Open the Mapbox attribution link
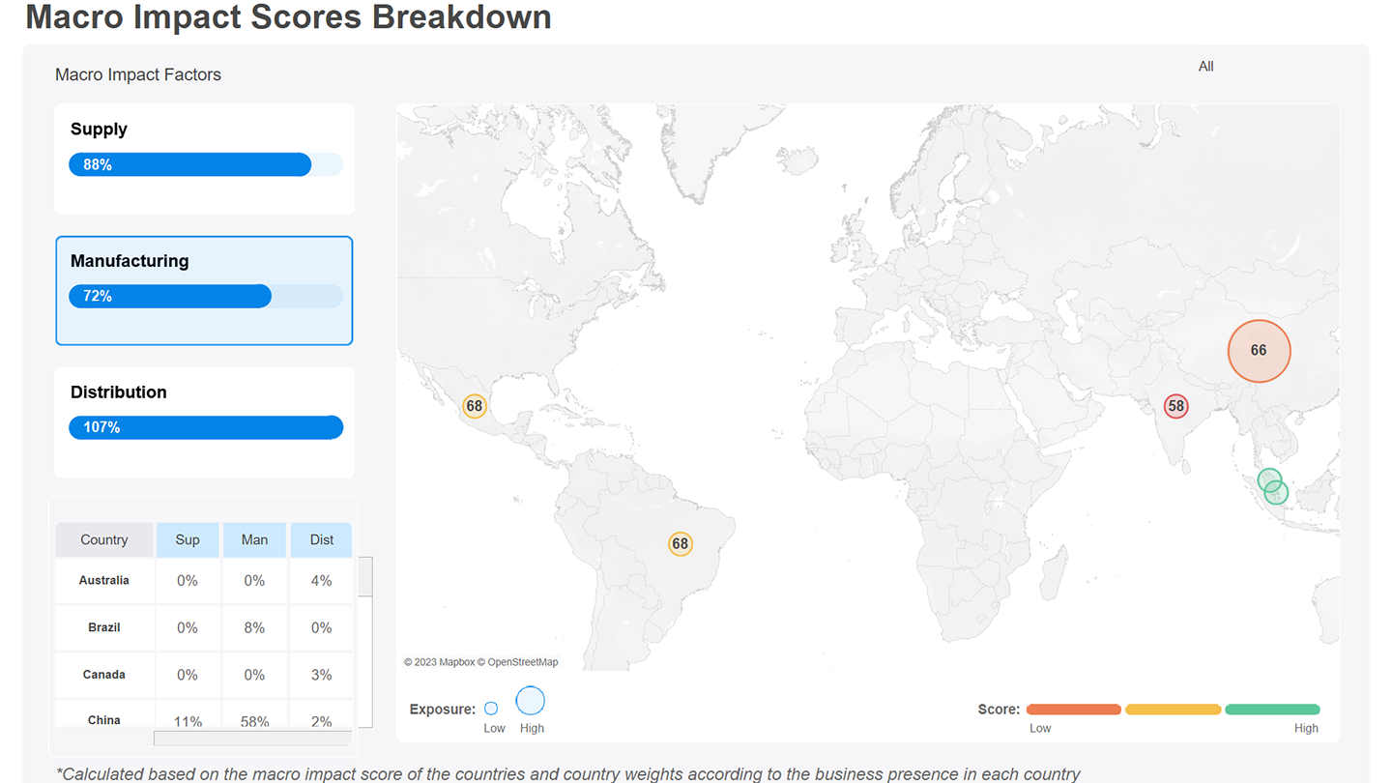The height and width of the screenshot is (783, 1392). (x=445, y=662)
